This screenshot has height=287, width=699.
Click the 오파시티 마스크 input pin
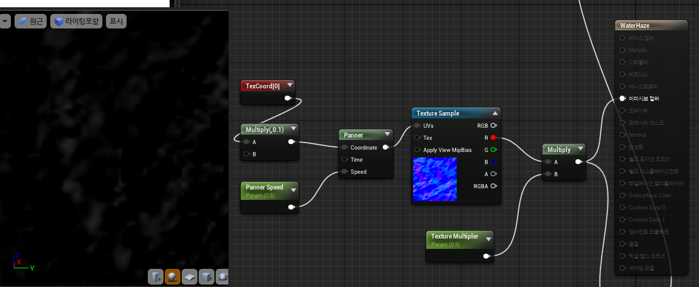tap(623, 122)
